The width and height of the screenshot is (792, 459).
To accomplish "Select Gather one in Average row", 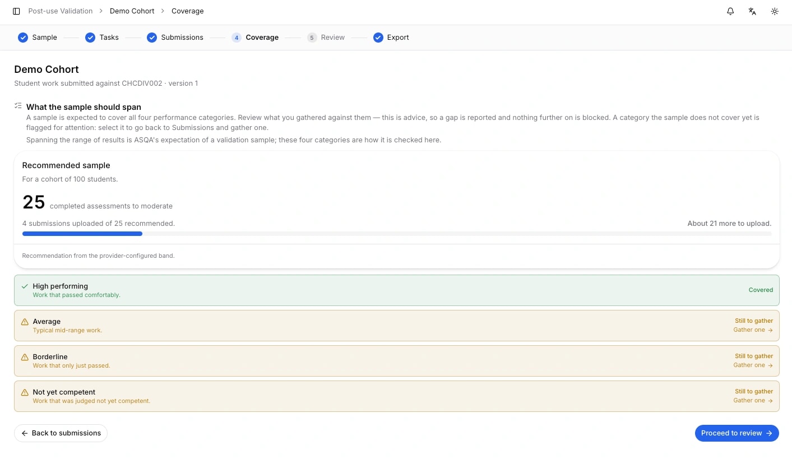I will [x=753, y=330].
